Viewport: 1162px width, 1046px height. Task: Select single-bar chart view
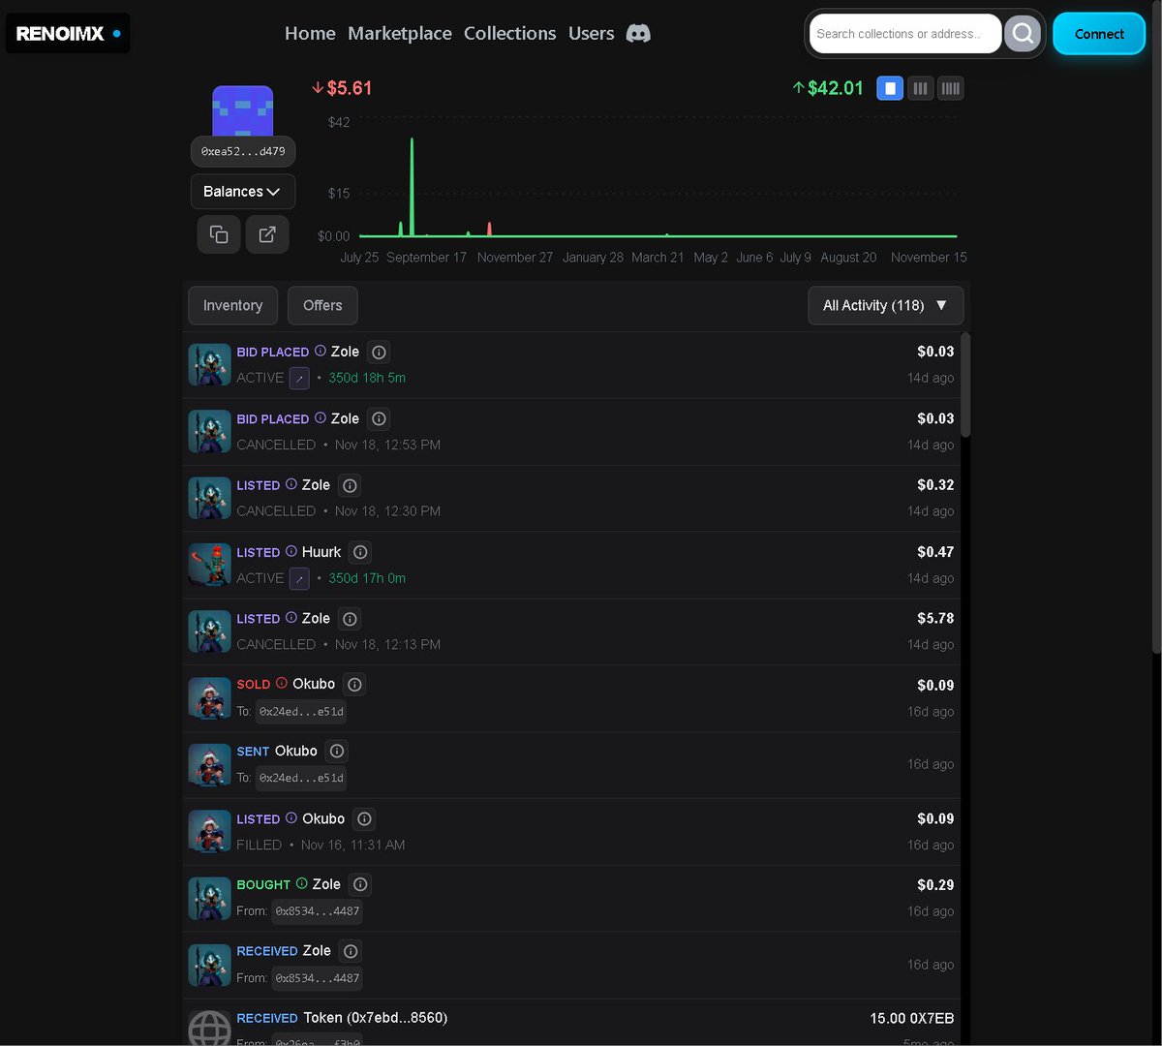(890, 89)
